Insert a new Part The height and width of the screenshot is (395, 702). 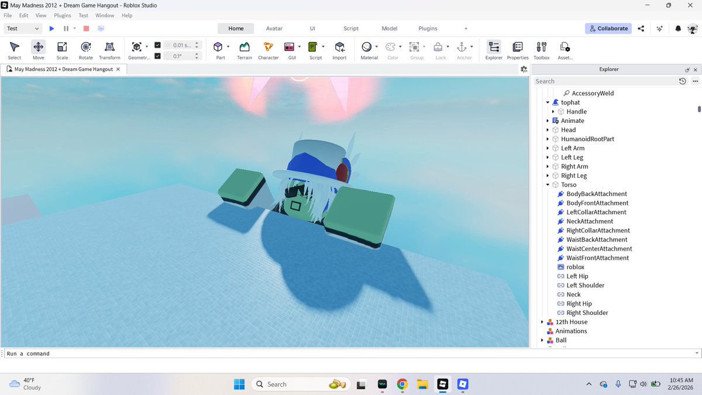pyautogui.click(x=218, y=47)
